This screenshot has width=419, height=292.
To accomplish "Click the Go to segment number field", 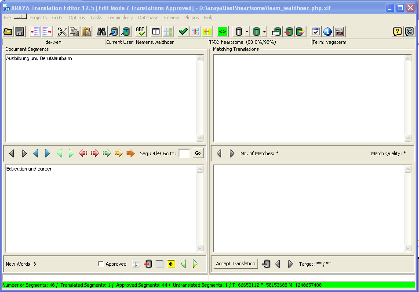I will [185, 153].
